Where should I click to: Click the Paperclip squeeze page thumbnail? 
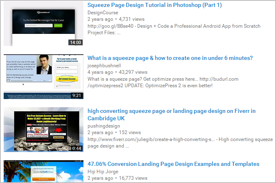44,24
